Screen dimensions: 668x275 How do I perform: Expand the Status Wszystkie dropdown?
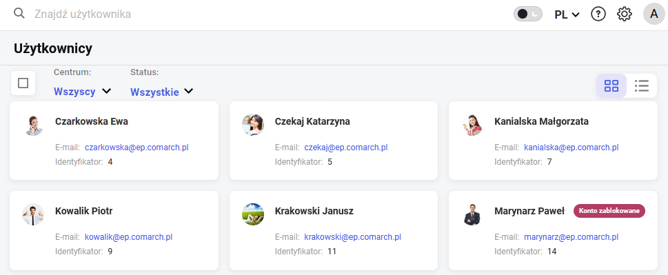pyautogui.click(x=162, y=91)
